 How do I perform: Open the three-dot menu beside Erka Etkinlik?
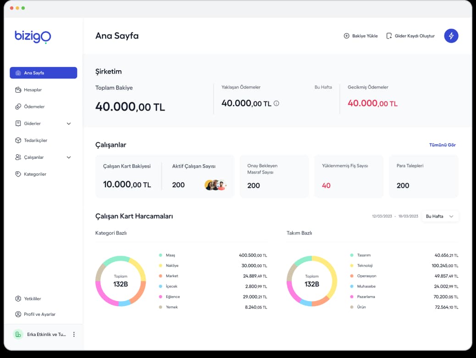click(x=74, y=335)
